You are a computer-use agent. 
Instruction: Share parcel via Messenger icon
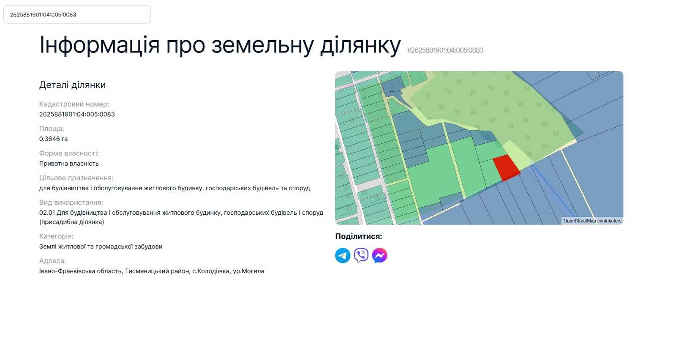pos(379,255)
